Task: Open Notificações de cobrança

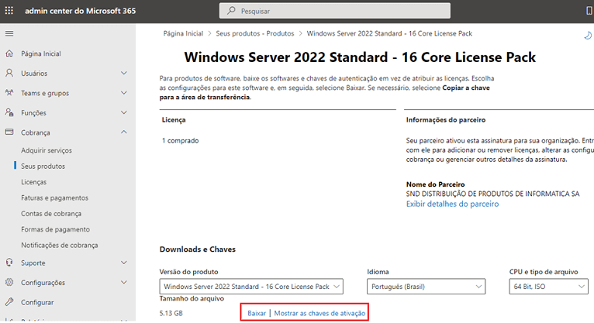Action: (x=60, y=245)
